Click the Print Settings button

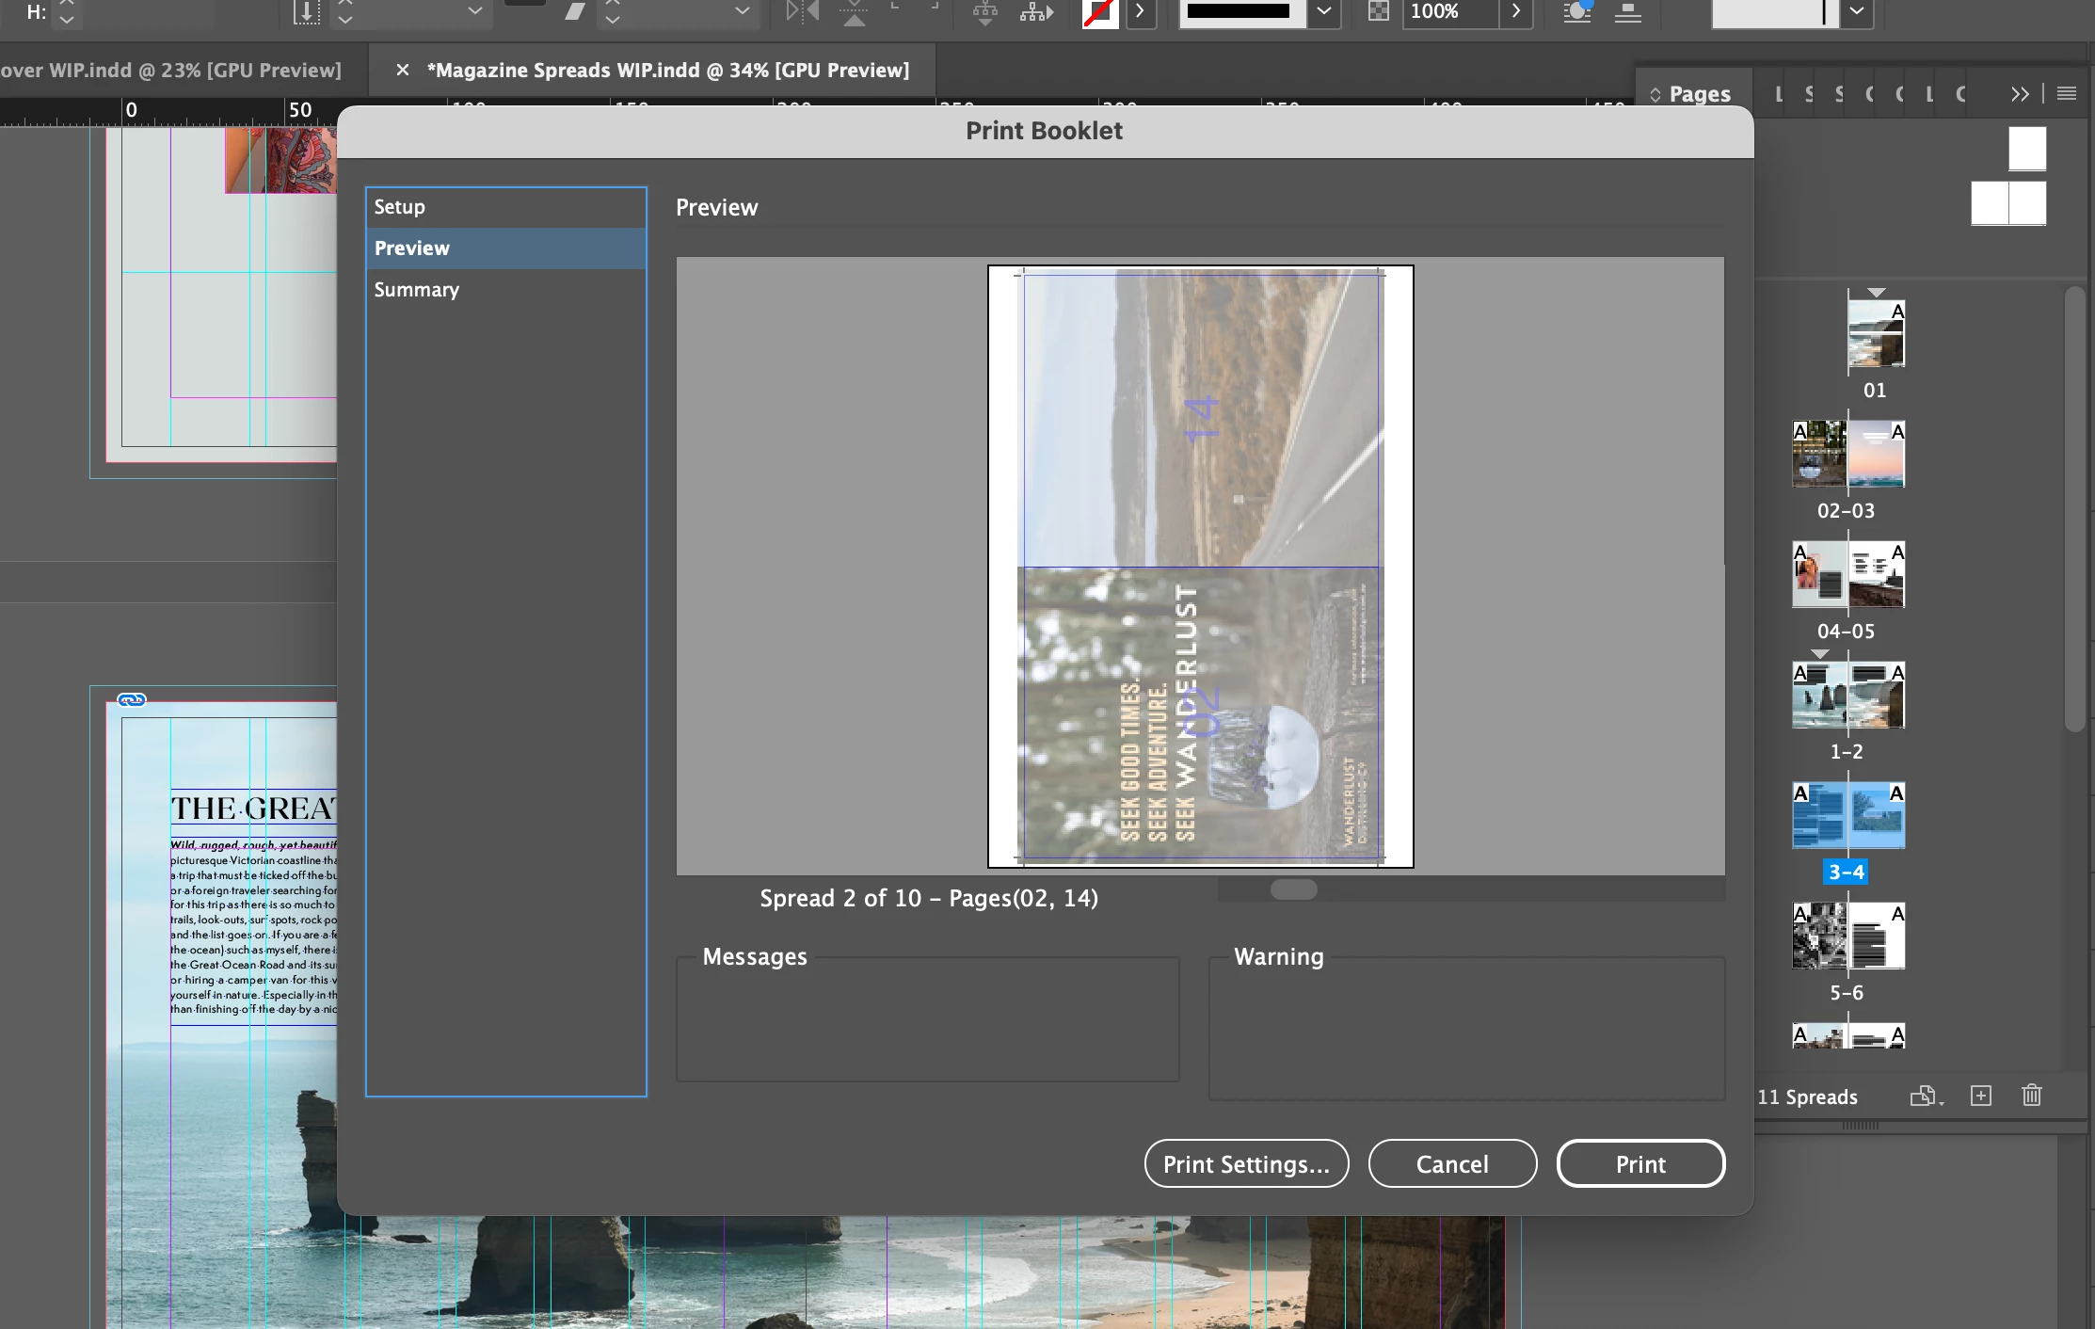click(1246, 1164)
